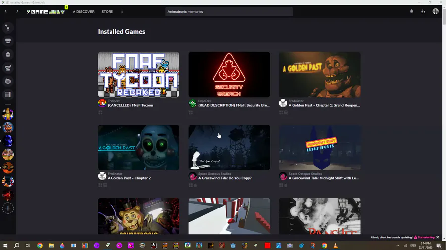
Task: Open Fredinator name under Chapter 2
Action: pos(115,174)
